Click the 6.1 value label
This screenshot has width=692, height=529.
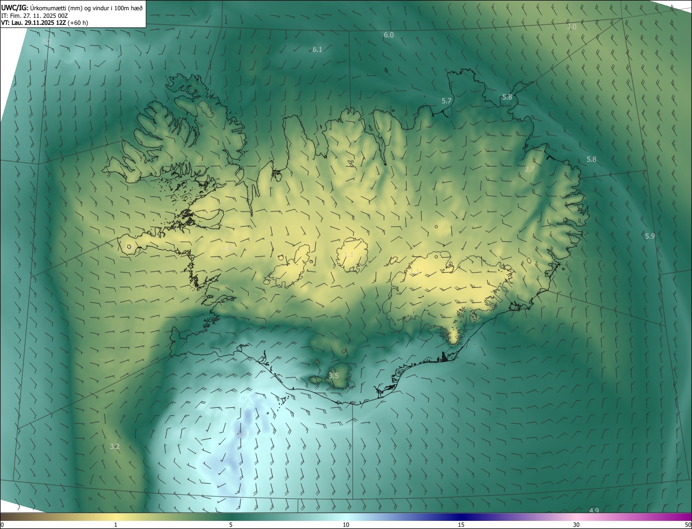point(317,49)
